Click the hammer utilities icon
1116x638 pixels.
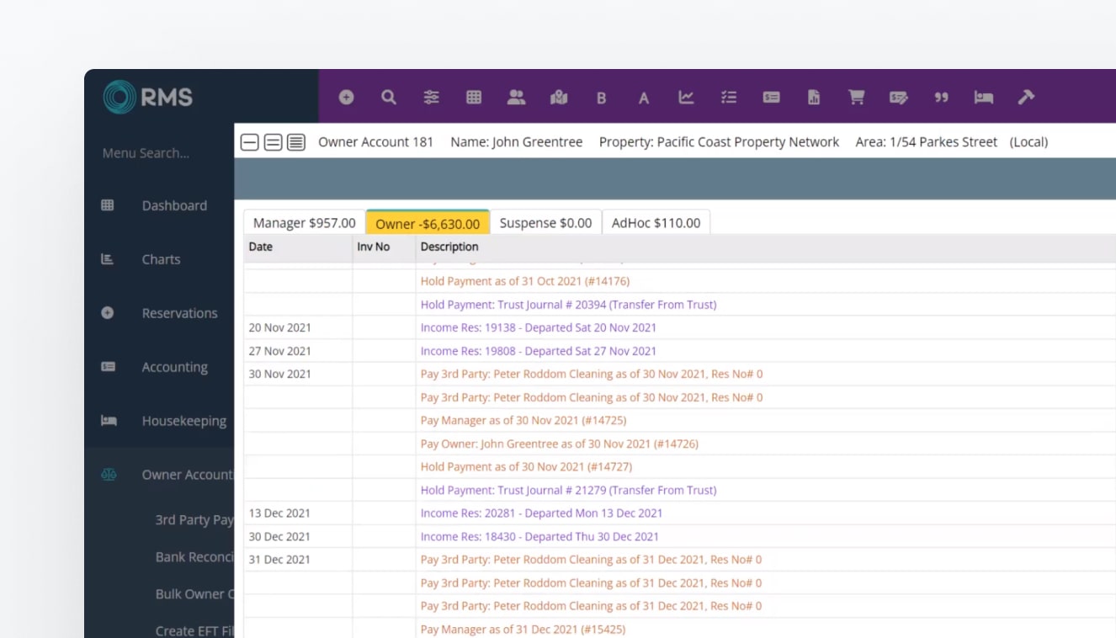click(x=1027, y=97)
